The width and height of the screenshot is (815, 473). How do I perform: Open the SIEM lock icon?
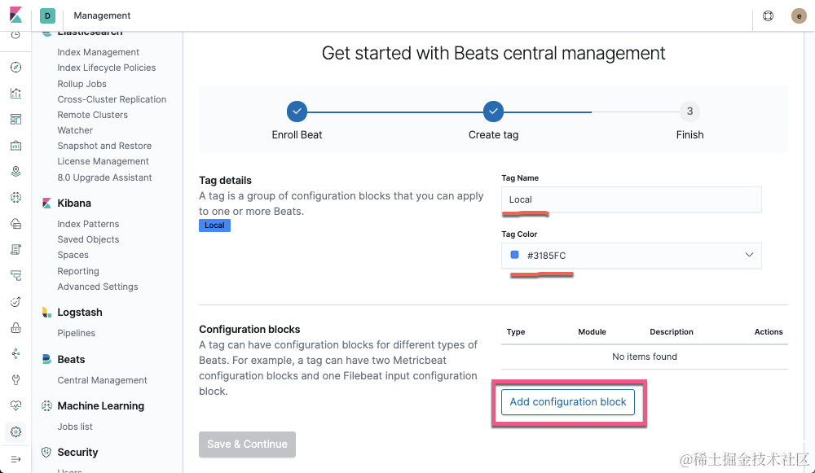click(15, 328)
